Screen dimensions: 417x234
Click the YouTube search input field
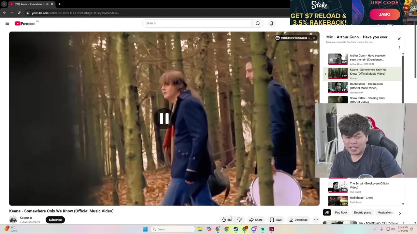(x=197, y=23)
